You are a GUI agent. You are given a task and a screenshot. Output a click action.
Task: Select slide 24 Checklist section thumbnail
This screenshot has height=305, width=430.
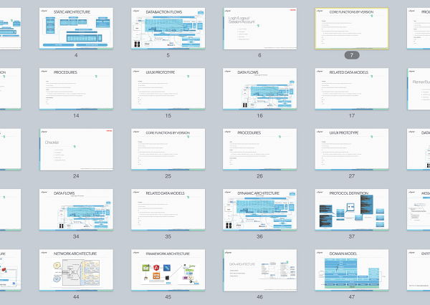pyautogui.click(x=76, y=150)
